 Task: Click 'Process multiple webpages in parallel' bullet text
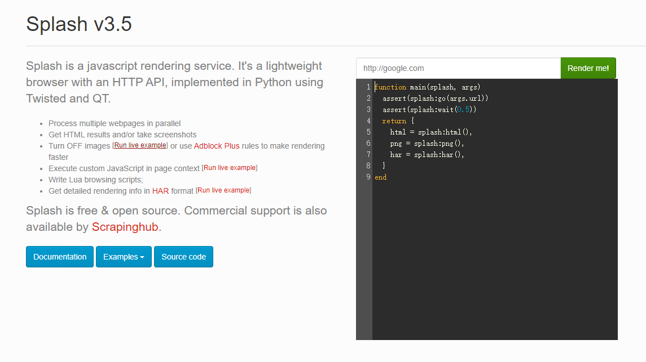(115, 123)
